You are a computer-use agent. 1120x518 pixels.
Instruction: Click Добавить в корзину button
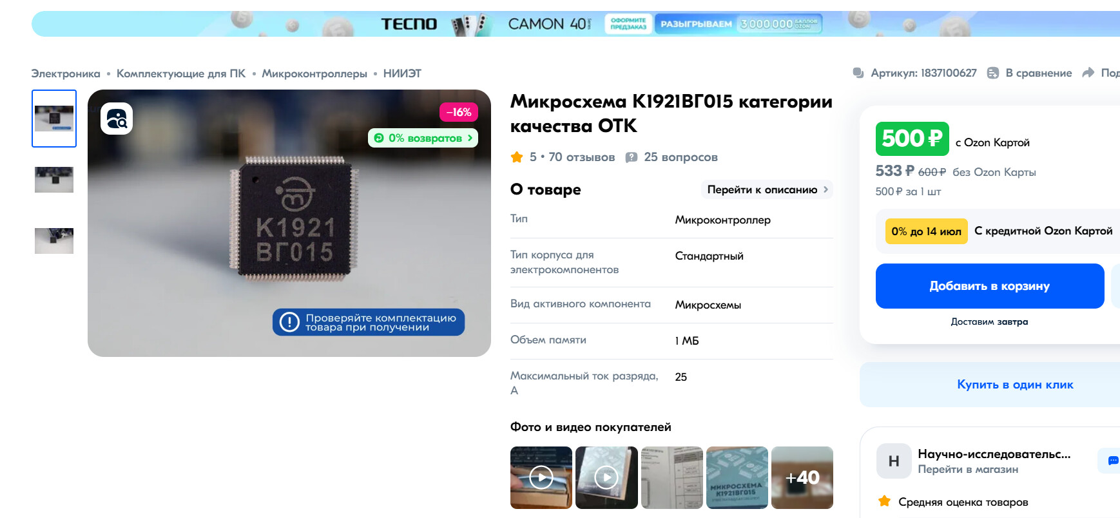(990, 286)
